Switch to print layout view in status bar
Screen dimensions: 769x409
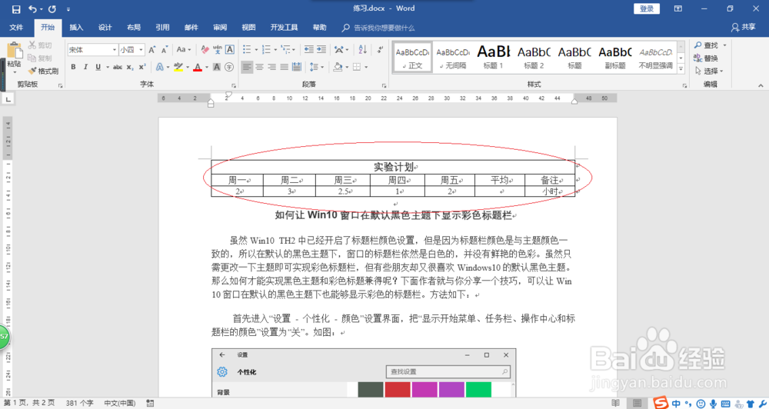tap(637, 403)
